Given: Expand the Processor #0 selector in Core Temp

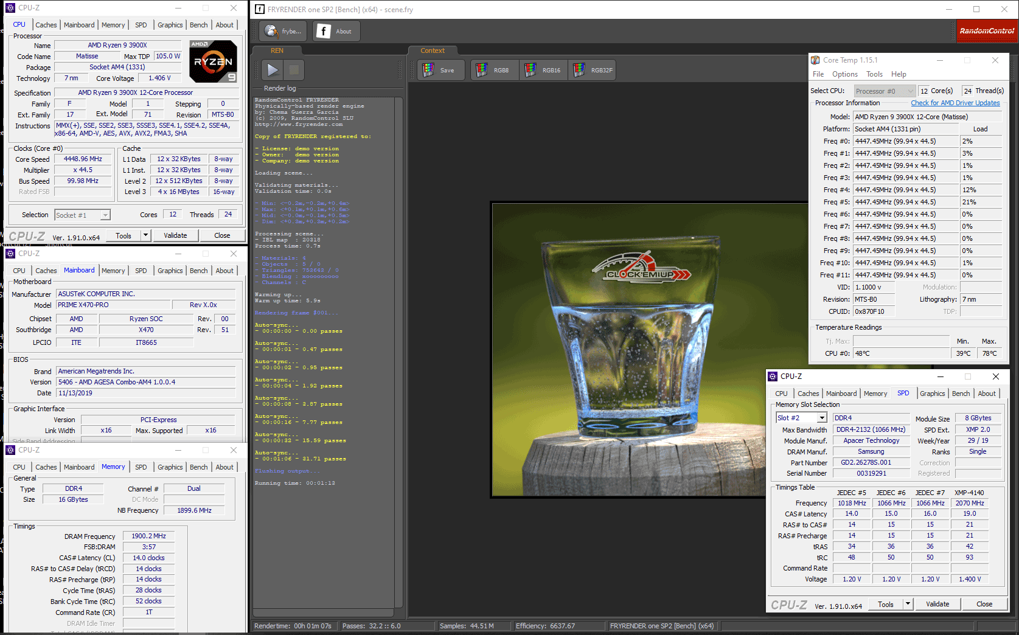Looking at the screenshot, I should 910,91.
